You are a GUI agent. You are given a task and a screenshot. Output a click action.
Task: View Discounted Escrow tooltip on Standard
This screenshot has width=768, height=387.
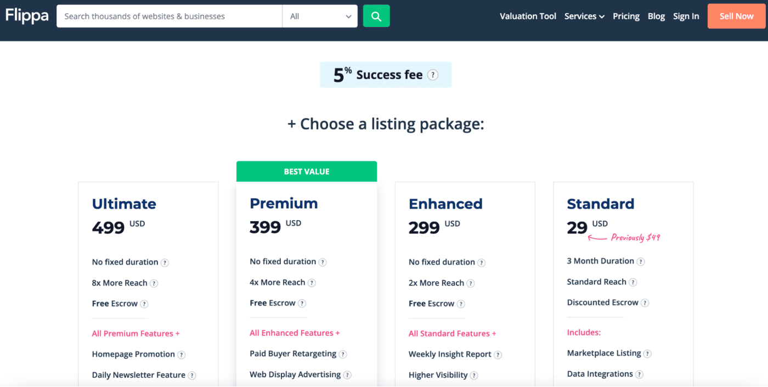coord(645,302)
